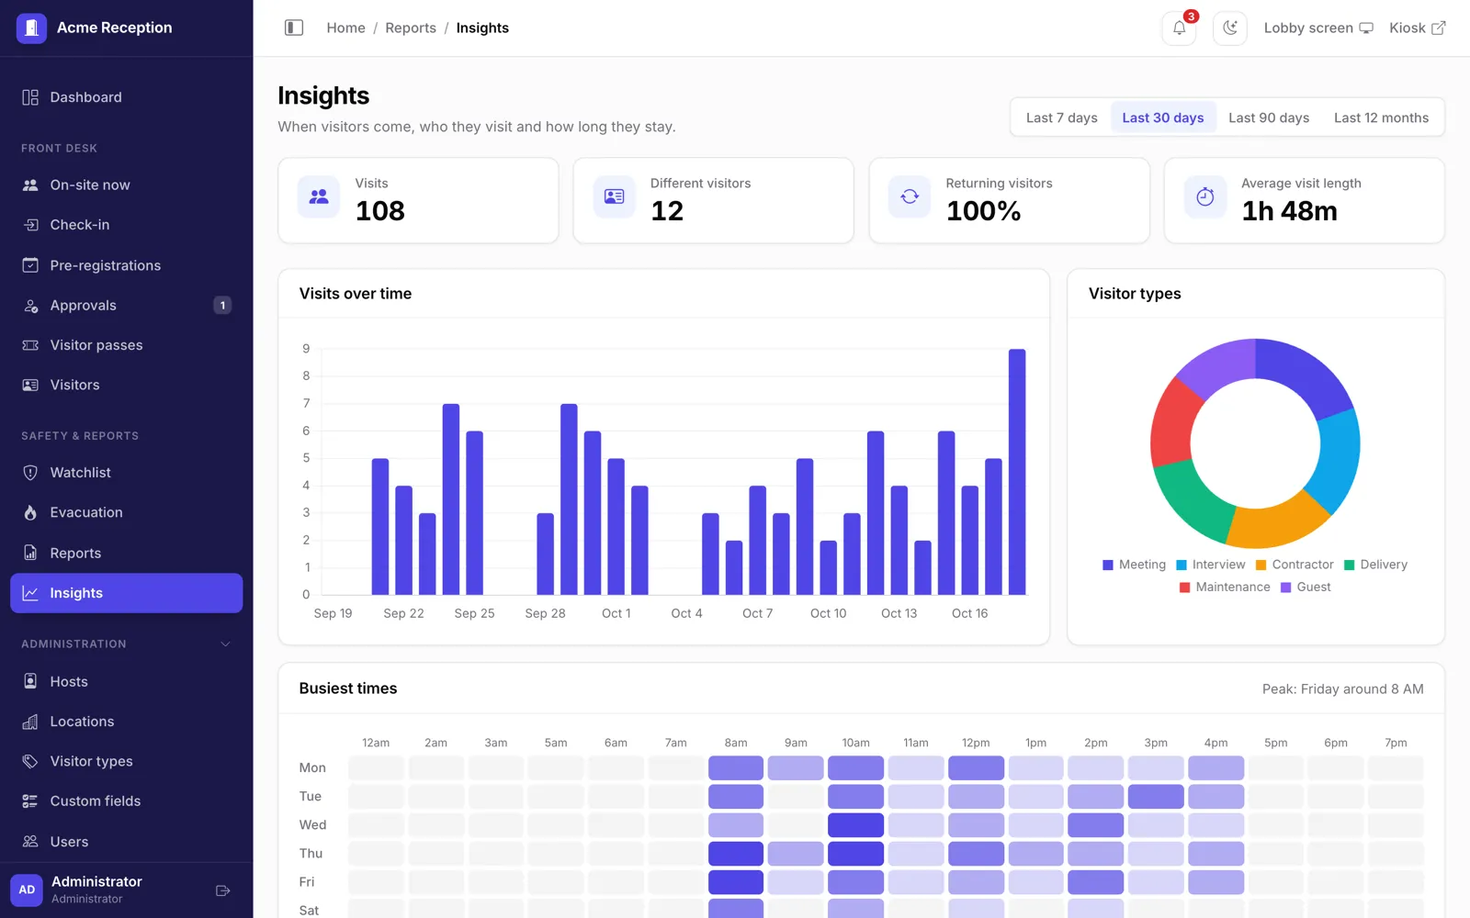The height and width of the screenshot is (918, 1470).
Task: Toggle the Maintenance legend entry
Action: pyautogui.click(x=1225, y=587)
